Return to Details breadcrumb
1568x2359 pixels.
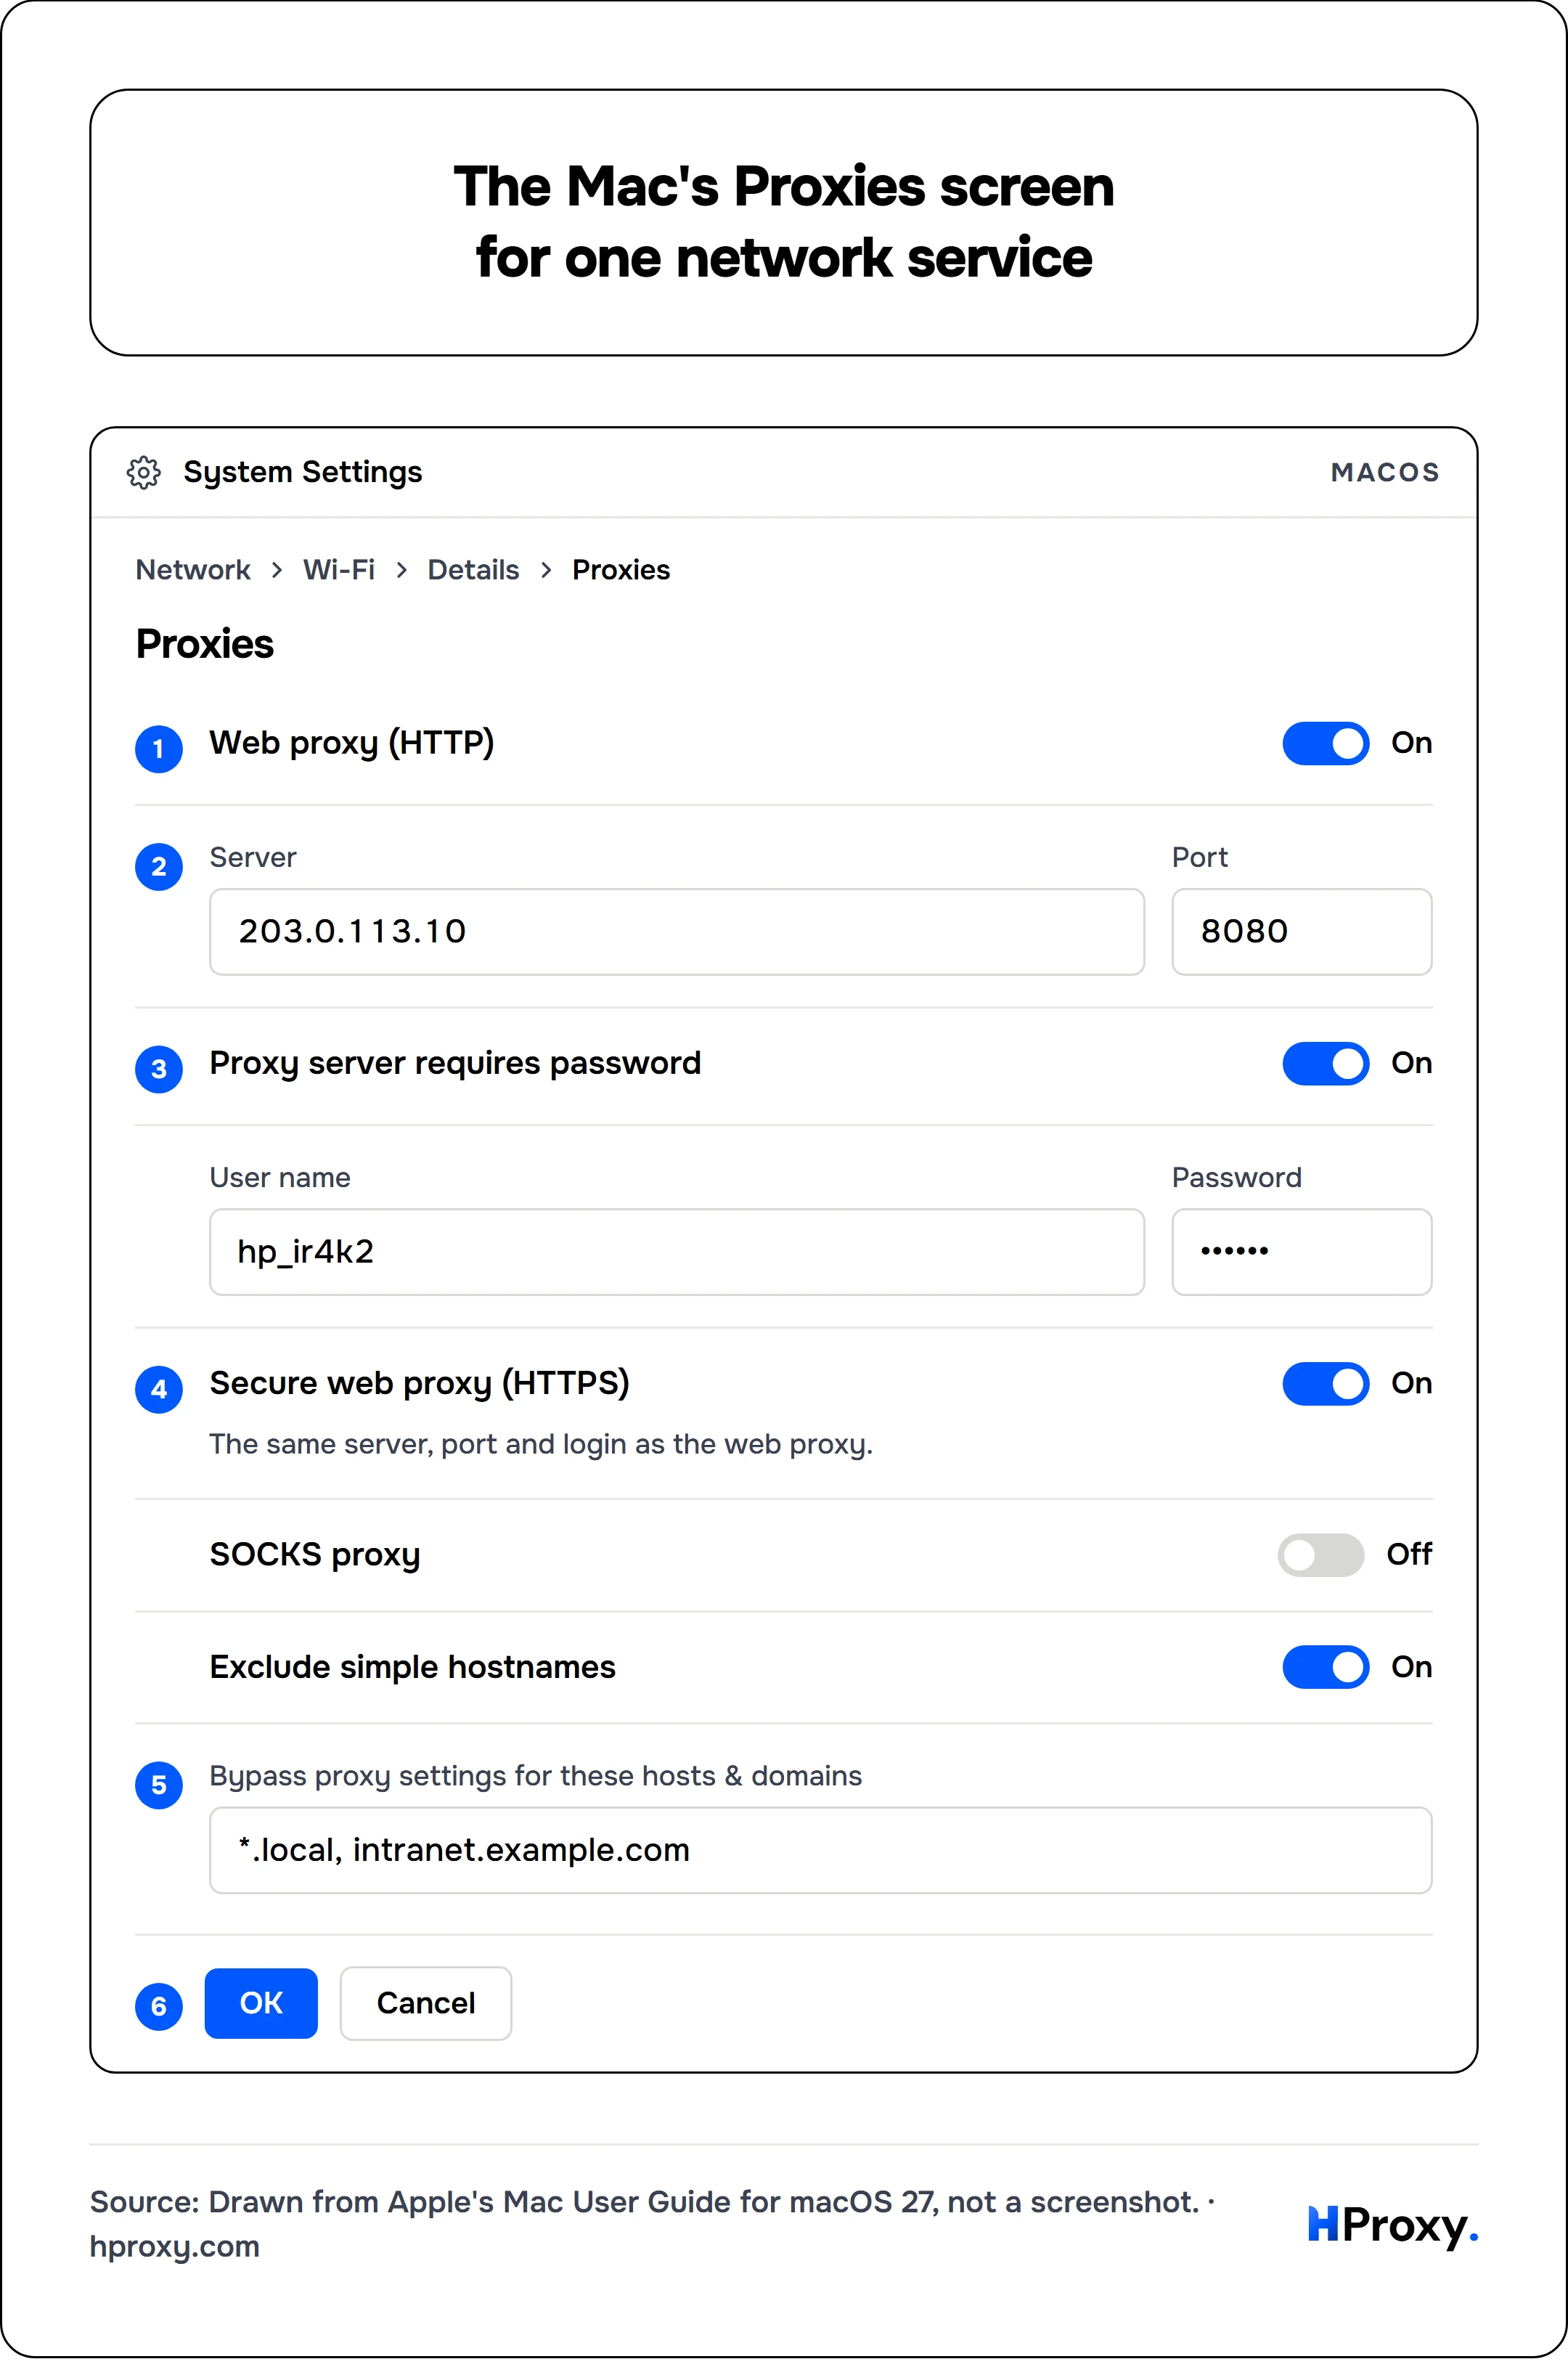(x=473, y=570)
